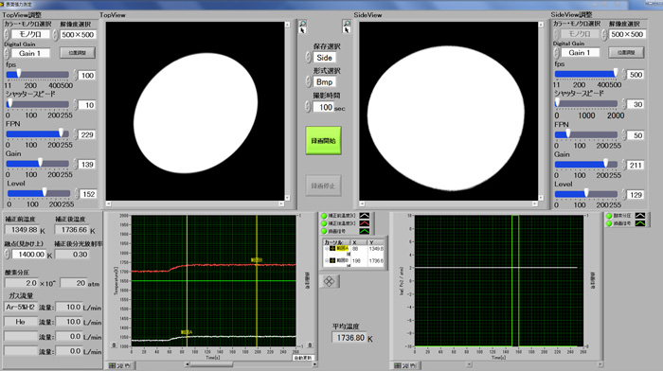This screenshot has height=371, width=663.
Task: Click the 補正後分光放射率 value 0.30
Action: pyautogui.click(x=72, y=255)
